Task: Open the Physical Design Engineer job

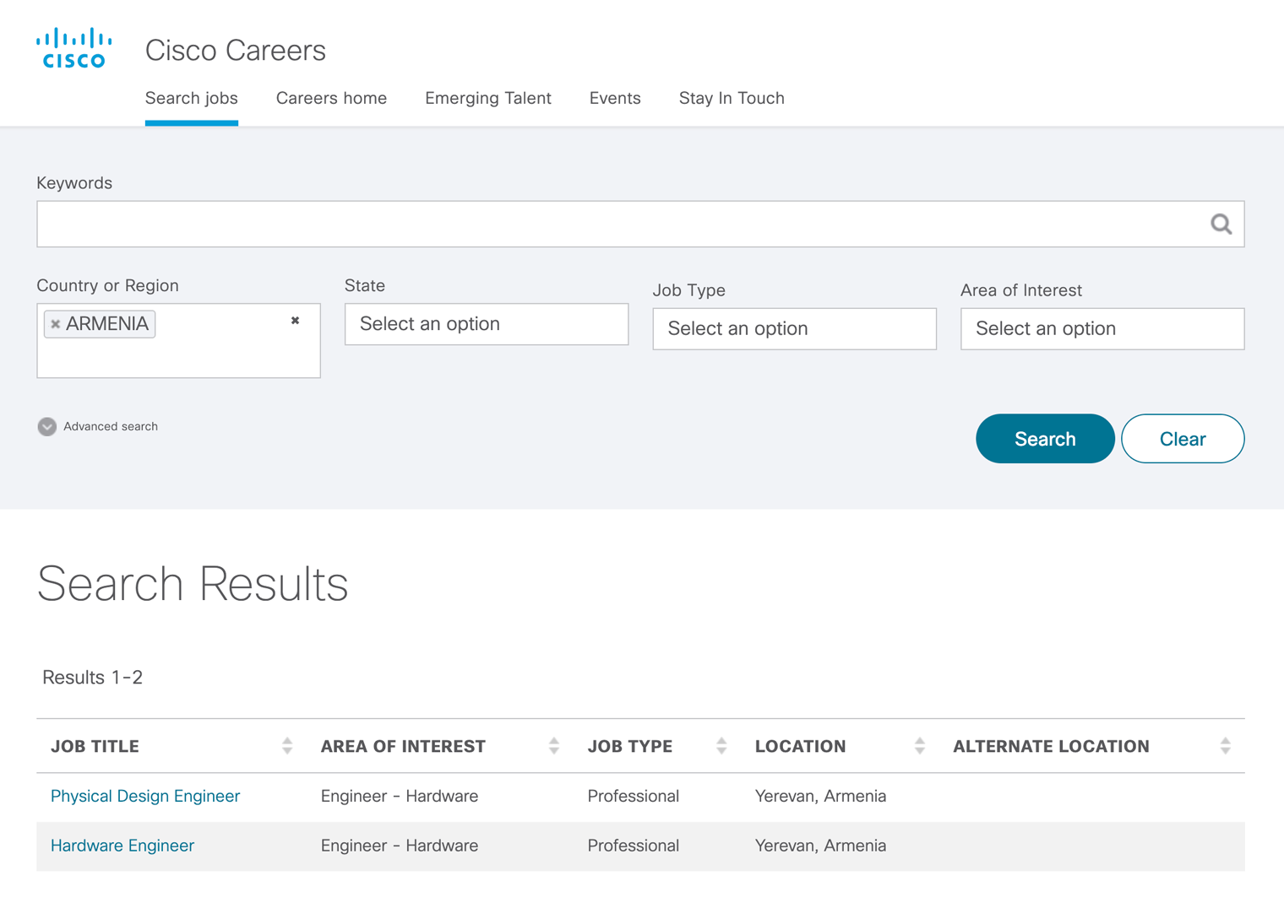Action: pyautogui.click(x=145, y=796)
